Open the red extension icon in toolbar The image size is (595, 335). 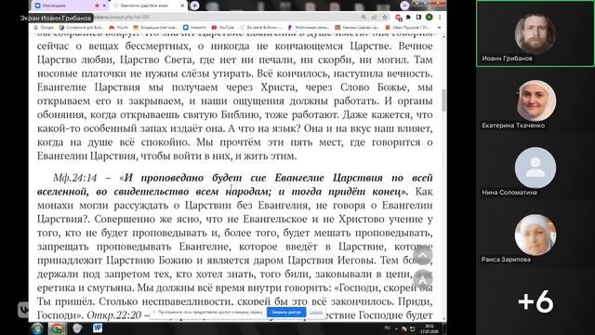point(398,17)
